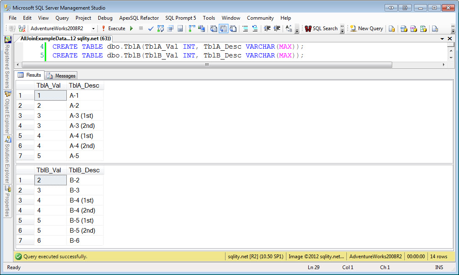
Task: Switch to the Messages tab
Action: (x=61, y=76)
